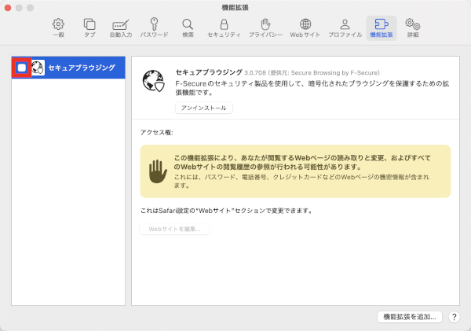Click the Webサイトを編集... button

(x=174, y=229)
